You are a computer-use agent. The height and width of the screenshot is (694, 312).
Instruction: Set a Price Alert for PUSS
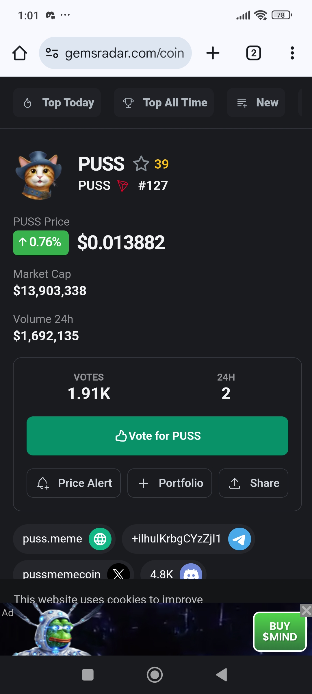pyautogui.click(x=74, y=483)
